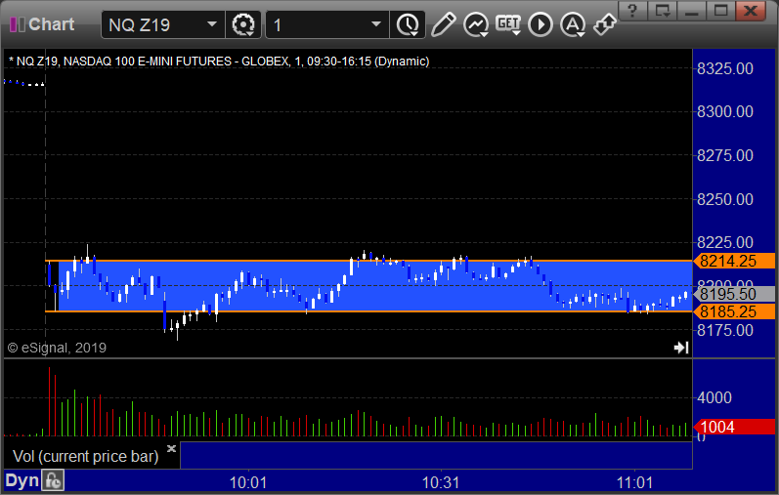The height and width of the screenshot is (495, 779).
Task: Click the NQ Z19 symbol field
Action: tap(163, 24)
